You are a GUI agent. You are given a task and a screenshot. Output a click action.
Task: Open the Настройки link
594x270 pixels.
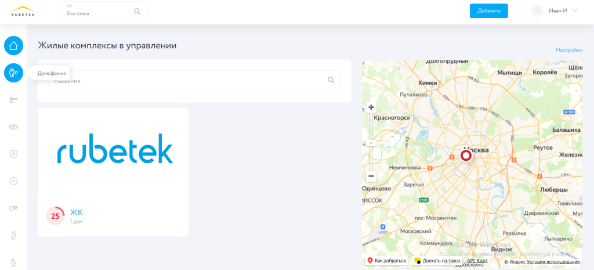click(x=568, y=50)
